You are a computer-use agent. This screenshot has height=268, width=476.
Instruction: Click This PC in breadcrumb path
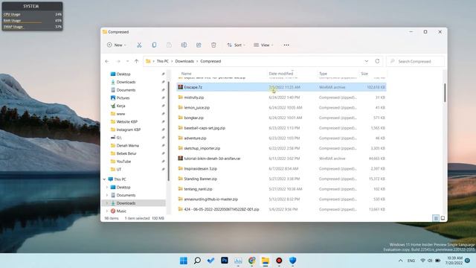click(x=162, y=61)
